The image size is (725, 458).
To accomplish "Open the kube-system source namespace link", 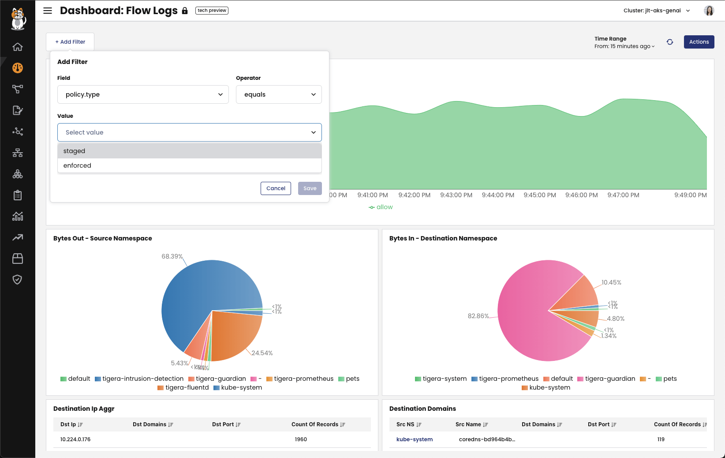I will click(415, 439).
